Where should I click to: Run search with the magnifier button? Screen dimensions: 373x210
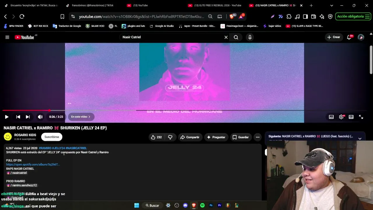236,37
